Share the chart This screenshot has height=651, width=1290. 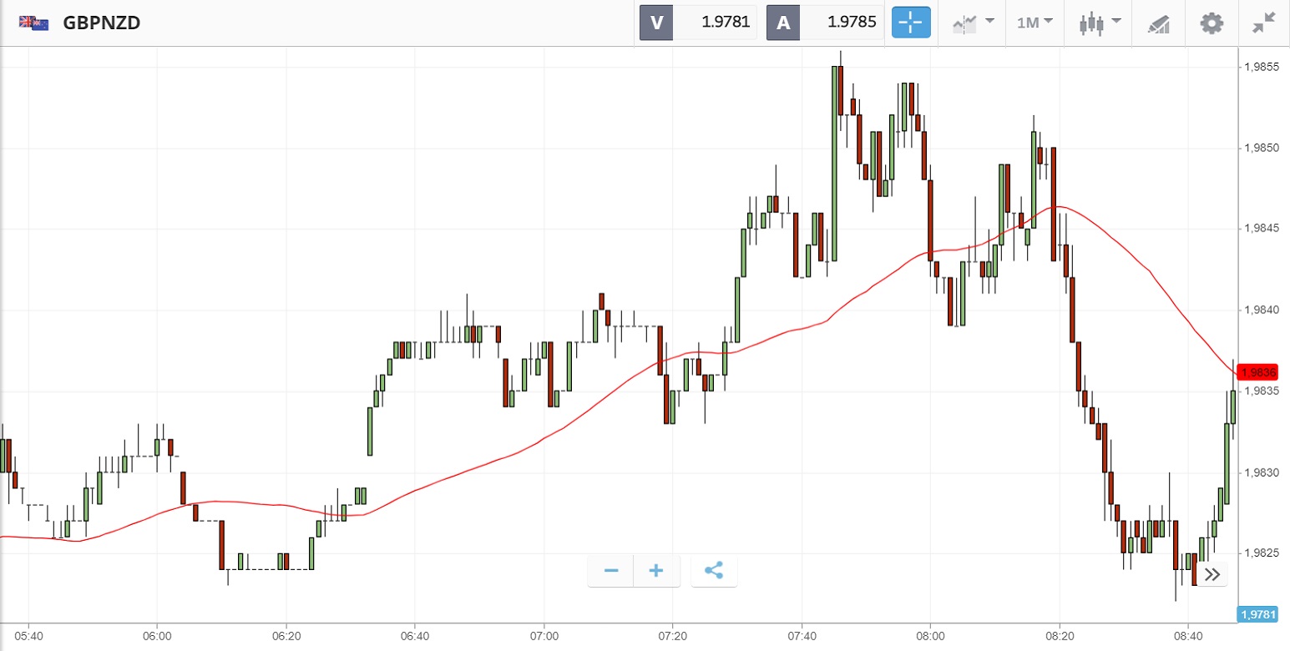pyautogui.click(x=714, y=571)
